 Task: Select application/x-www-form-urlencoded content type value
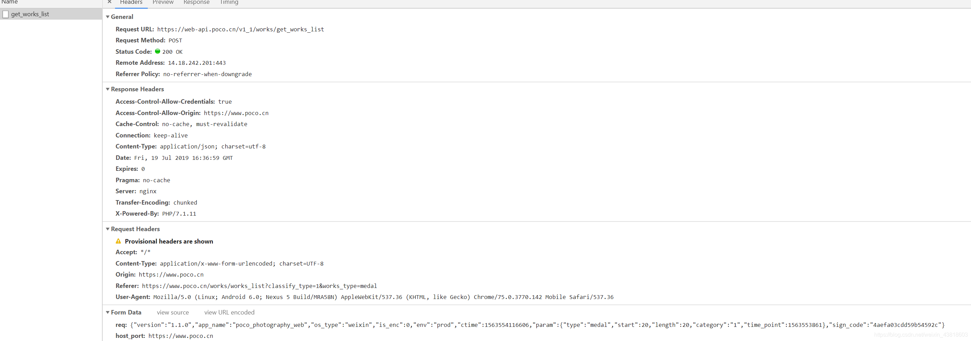point(241,263)
